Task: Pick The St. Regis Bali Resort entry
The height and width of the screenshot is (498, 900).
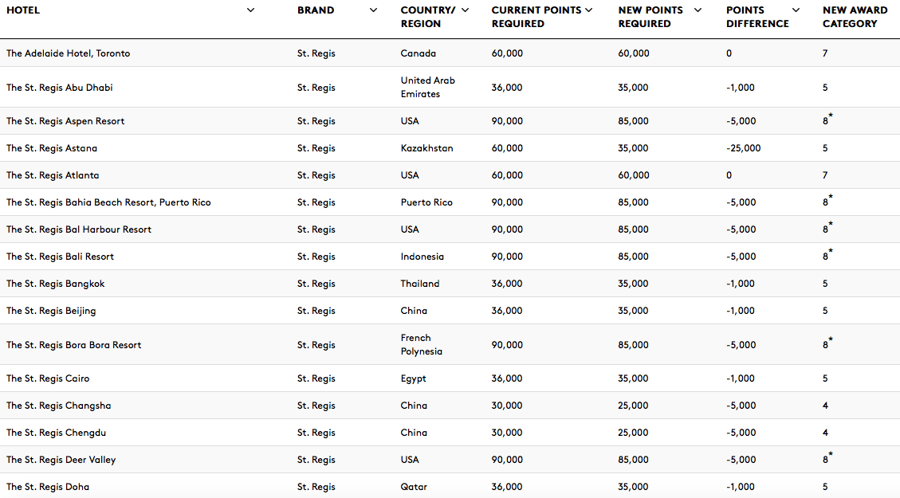Action: pos(61,257)
